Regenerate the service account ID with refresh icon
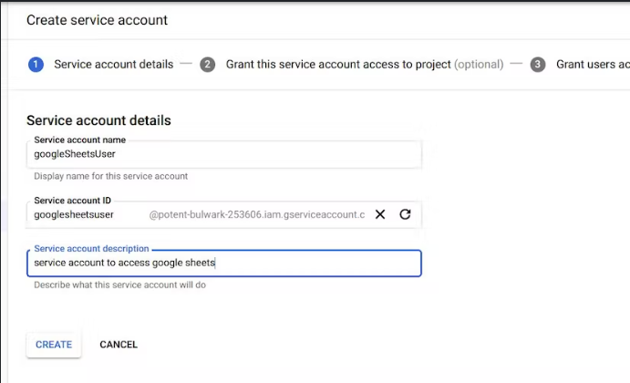This screenshot has width=630, height=383. coord(406,214)
